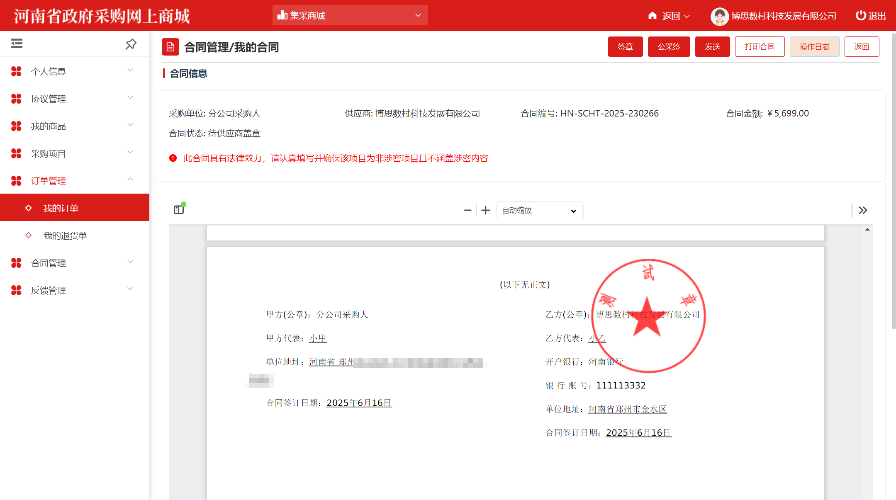Click the red document icon beside 合同管理/我的合同

tap(170, 47)
